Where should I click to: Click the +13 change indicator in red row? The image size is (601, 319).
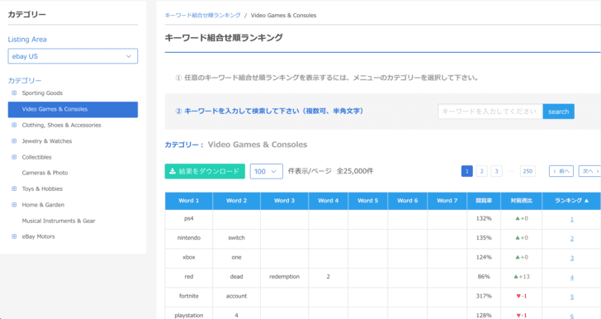click(522, 276)
